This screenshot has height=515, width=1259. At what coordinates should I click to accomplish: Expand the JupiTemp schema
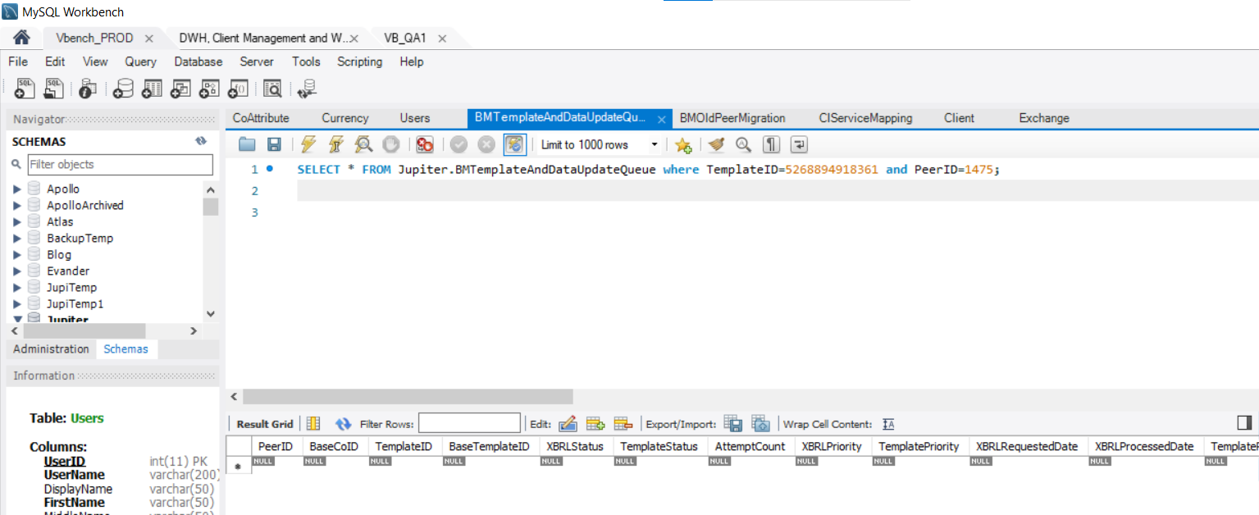point(17,288)
